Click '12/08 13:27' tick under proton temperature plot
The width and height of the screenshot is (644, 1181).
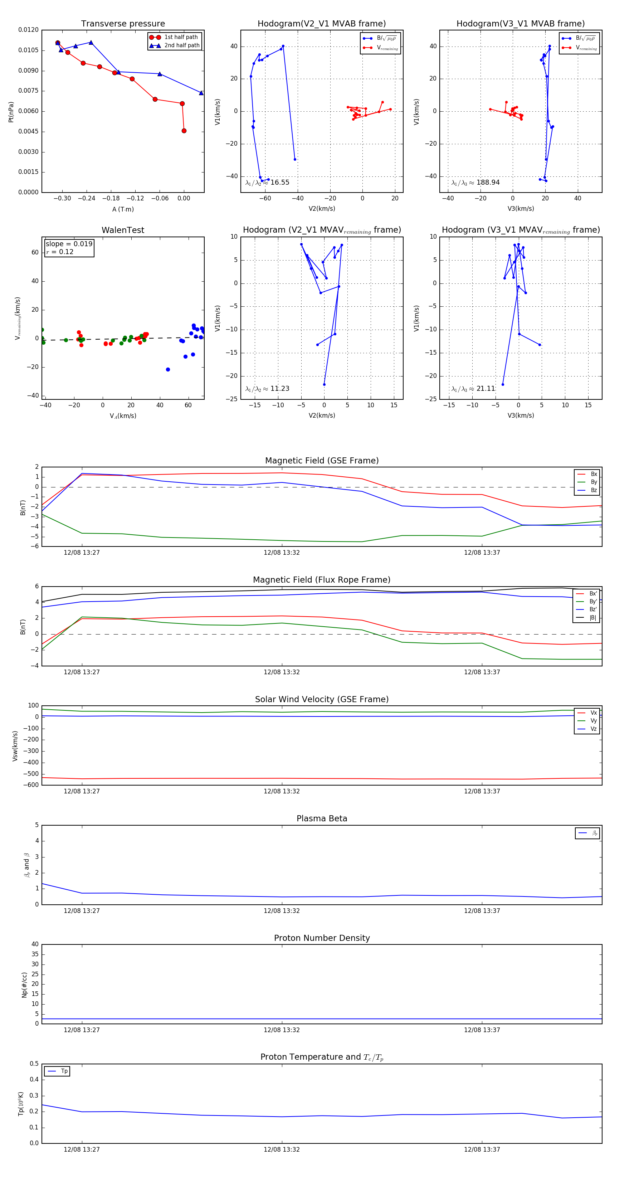click(x=82, y=1150)
